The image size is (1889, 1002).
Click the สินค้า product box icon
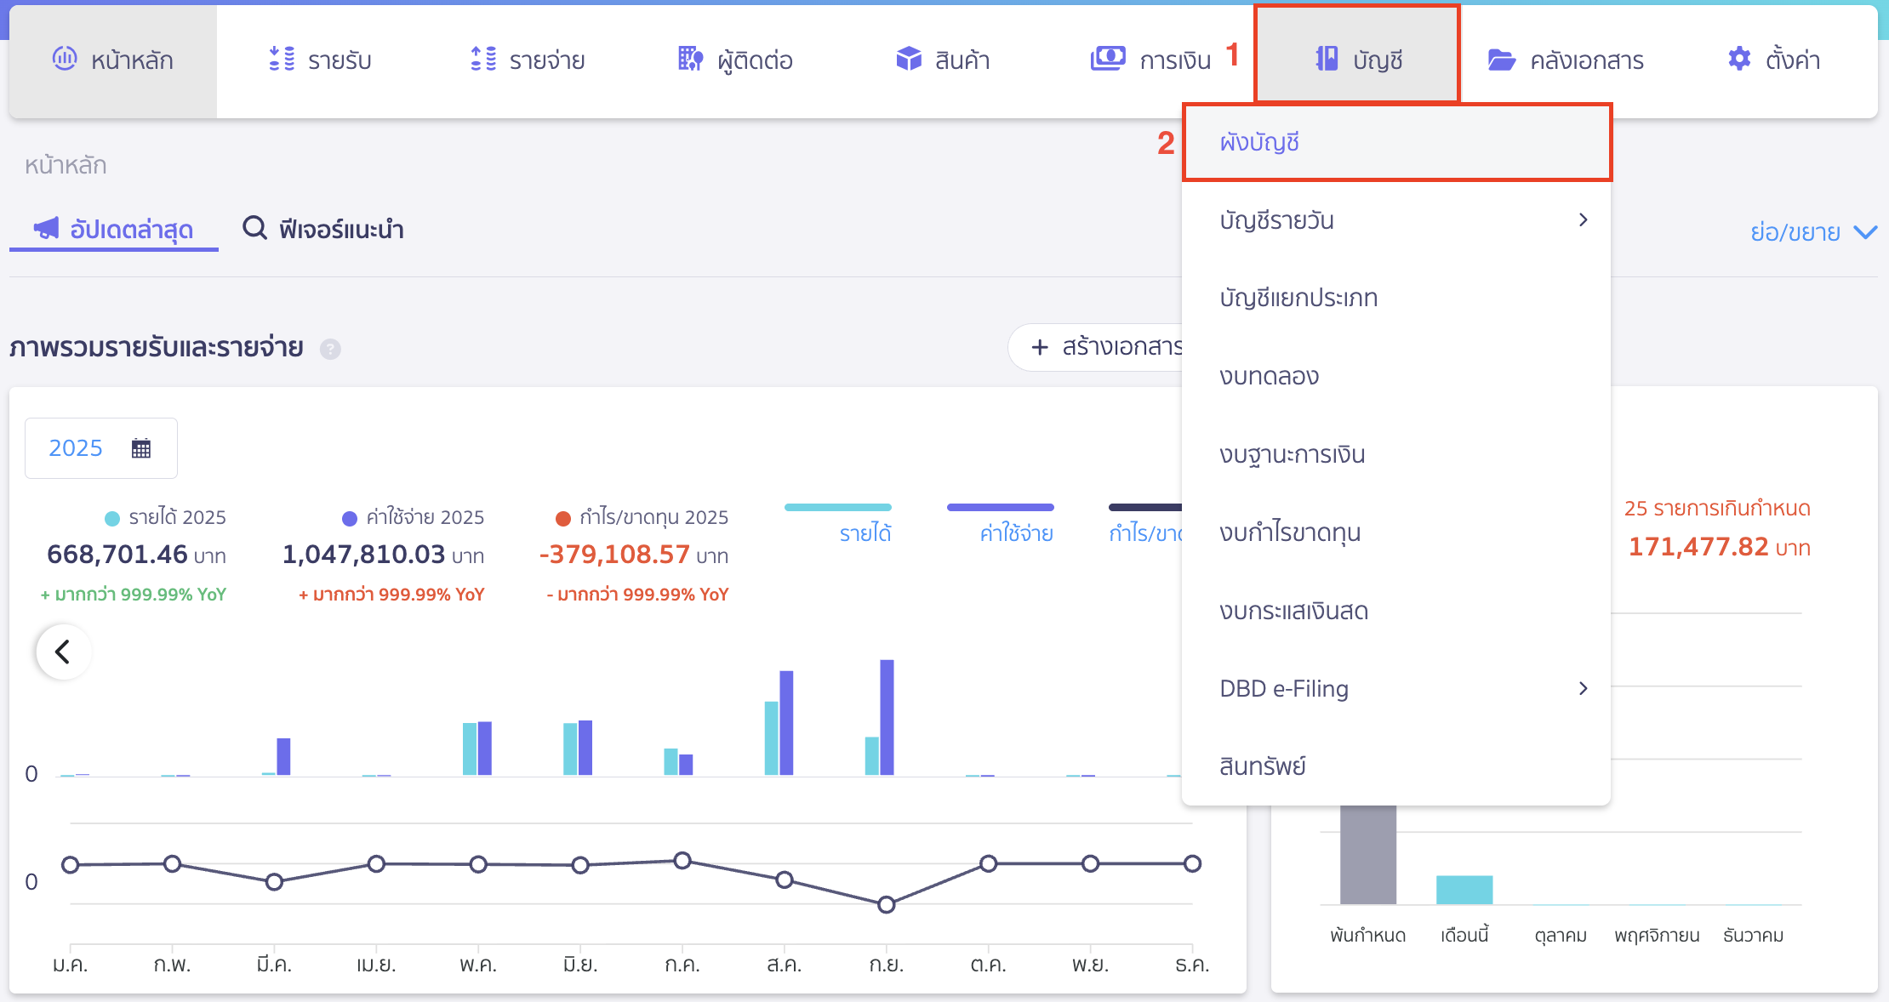click(909, 59)
